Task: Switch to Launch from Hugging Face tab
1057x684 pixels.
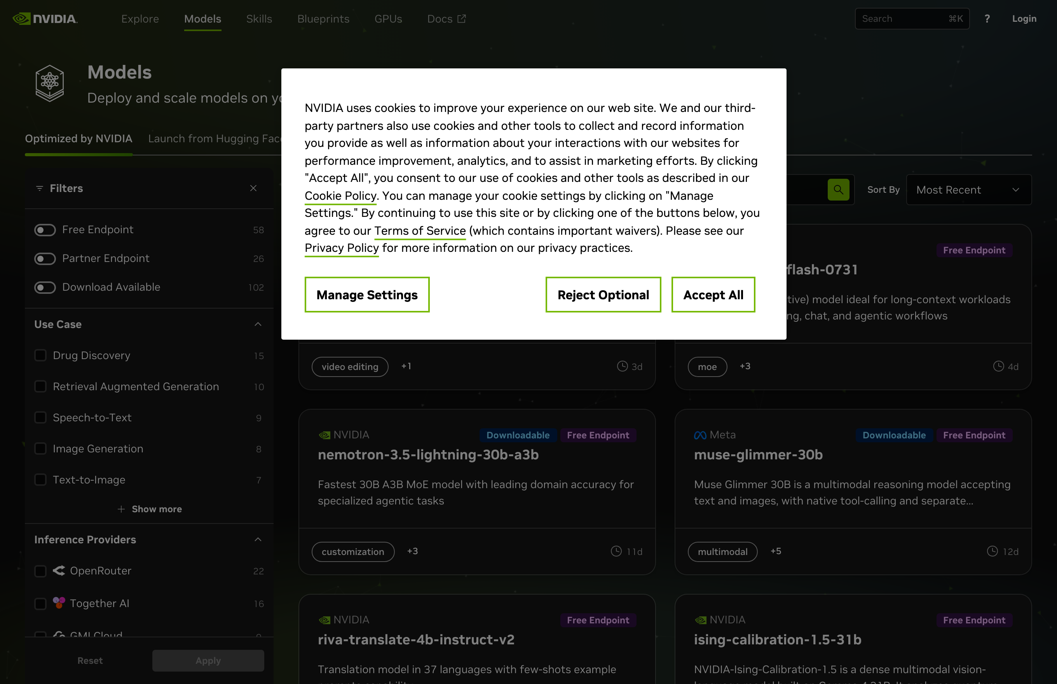Action: click(x=215, y=139)
